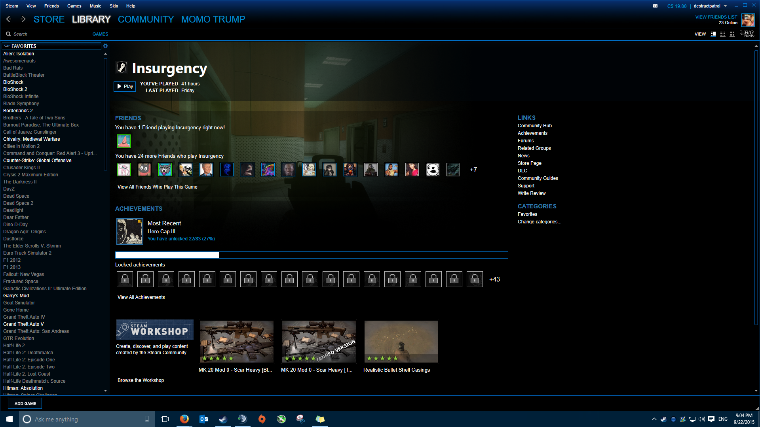This screenshot has width=760, height=427.
Task: Click the Cortana search box
Action: (87, 419)
